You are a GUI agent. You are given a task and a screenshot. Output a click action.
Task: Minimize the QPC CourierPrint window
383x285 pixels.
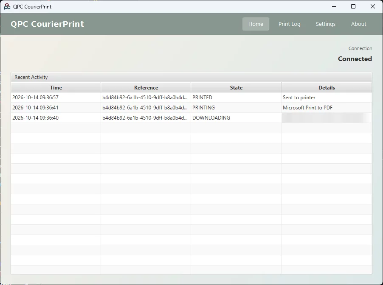click(x=334, y=7)
